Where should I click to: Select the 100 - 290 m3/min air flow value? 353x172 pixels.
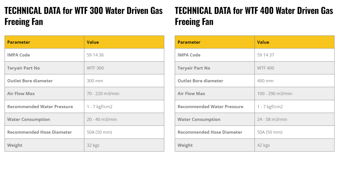274,94
